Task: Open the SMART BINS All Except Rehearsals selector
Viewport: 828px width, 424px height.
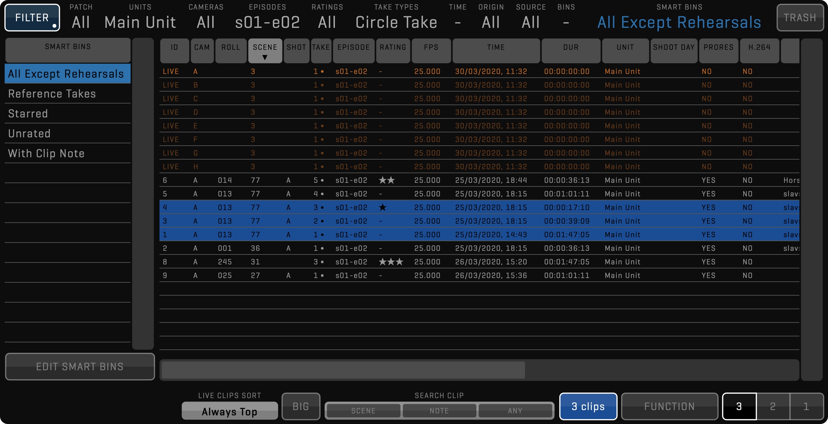Action: coord(679,22)
